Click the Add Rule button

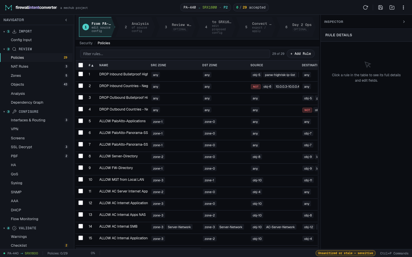click(300, 54)
